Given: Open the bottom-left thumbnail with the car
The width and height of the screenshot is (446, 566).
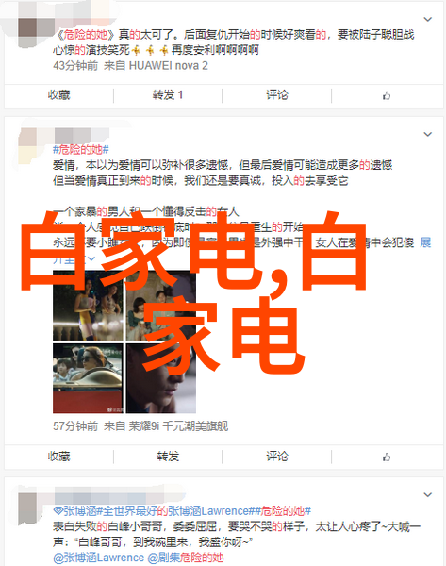Looking at the screenshot, I should pos(88,378).
